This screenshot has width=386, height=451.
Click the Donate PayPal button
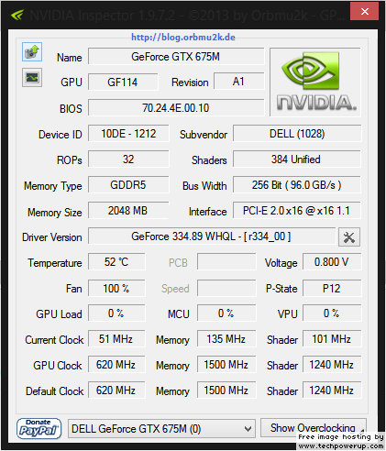pos(39,428)
